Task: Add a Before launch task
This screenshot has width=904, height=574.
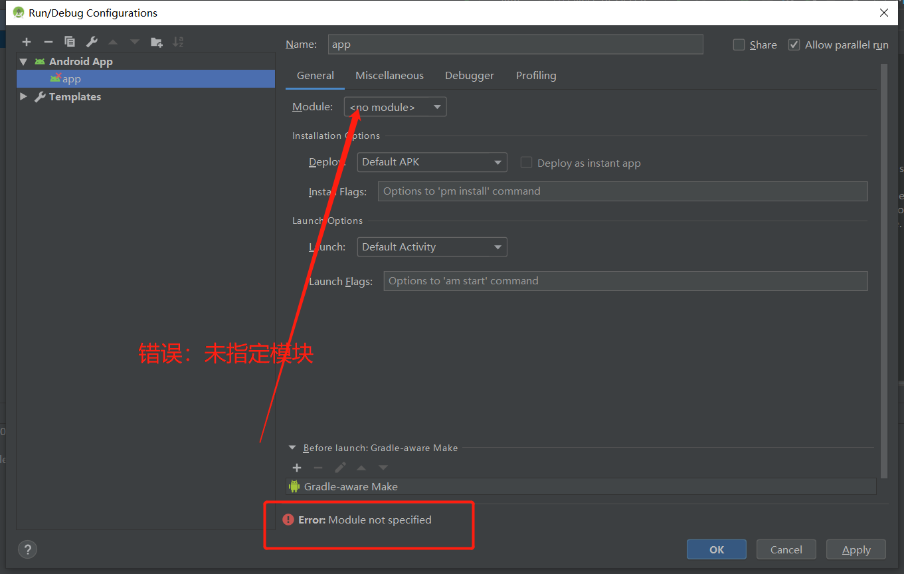Action: pyautogui.click(x=297, y=468)
